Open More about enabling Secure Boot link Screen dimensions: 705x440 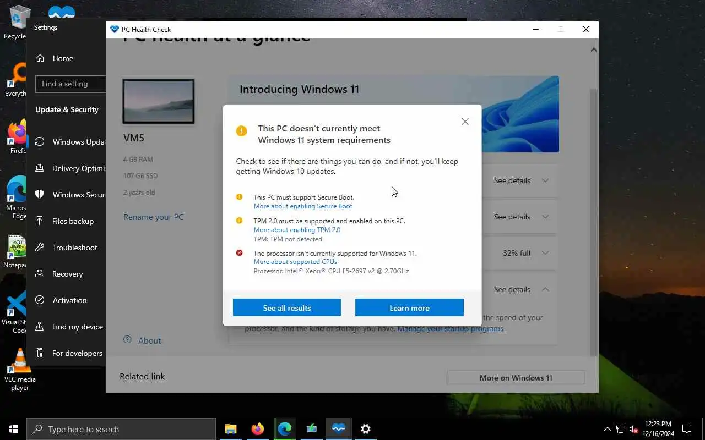[x=303, y=206]
